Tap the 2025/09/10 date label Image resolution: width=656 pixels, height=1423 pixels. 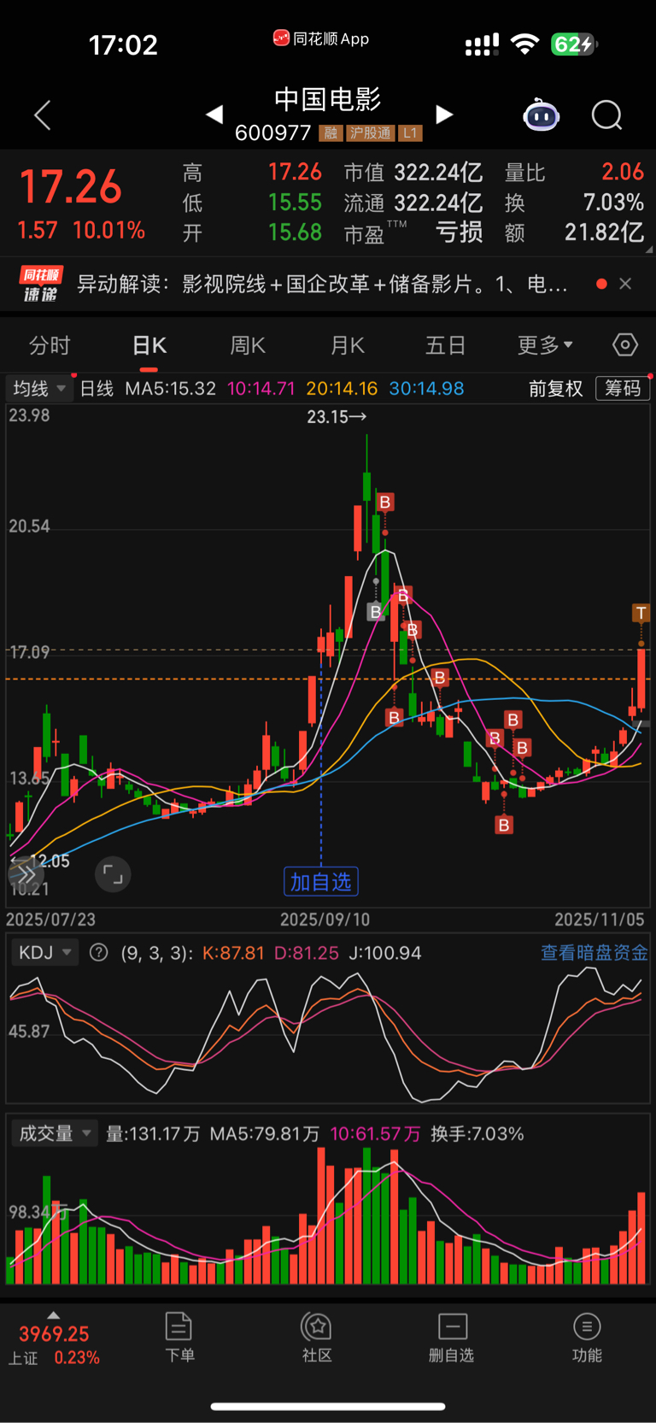point(325,920)
